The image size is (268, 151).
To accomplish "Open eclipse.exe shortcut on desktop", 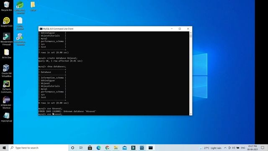I will 7,102.
